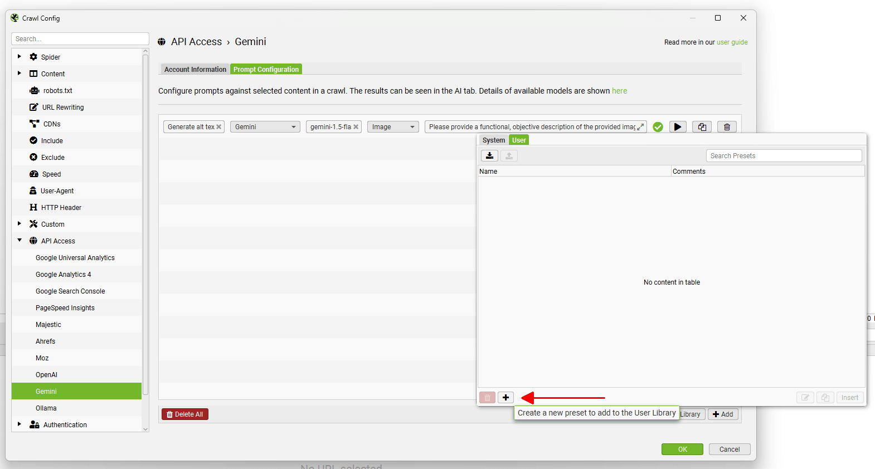The width and height of the screenshot is (875, 469).
Task: Clear the gemini-1.5-fla model field with its X
Action: click(356, 127)
